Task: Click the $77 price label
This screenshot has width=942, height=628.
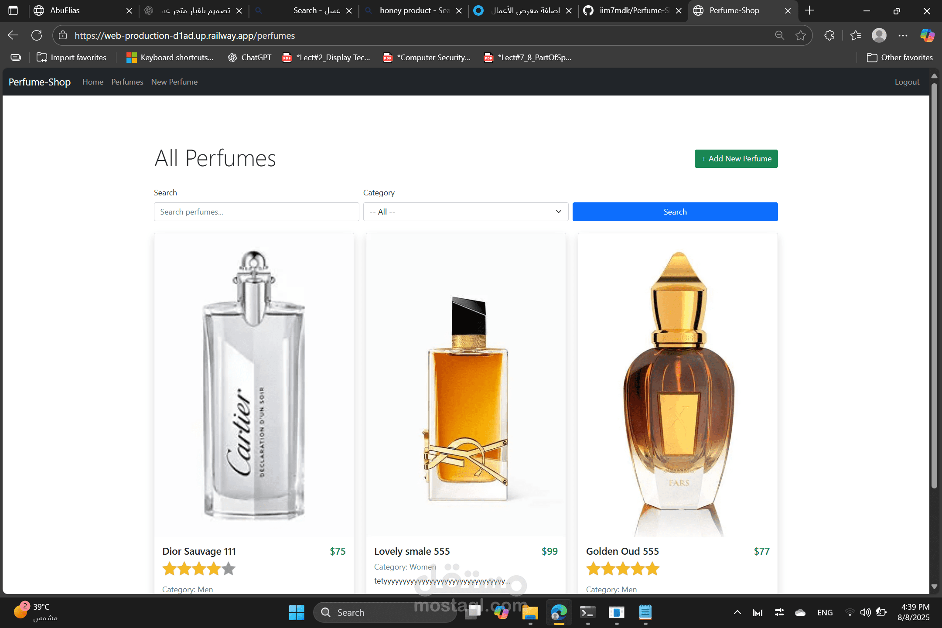Action: point(761,551)
